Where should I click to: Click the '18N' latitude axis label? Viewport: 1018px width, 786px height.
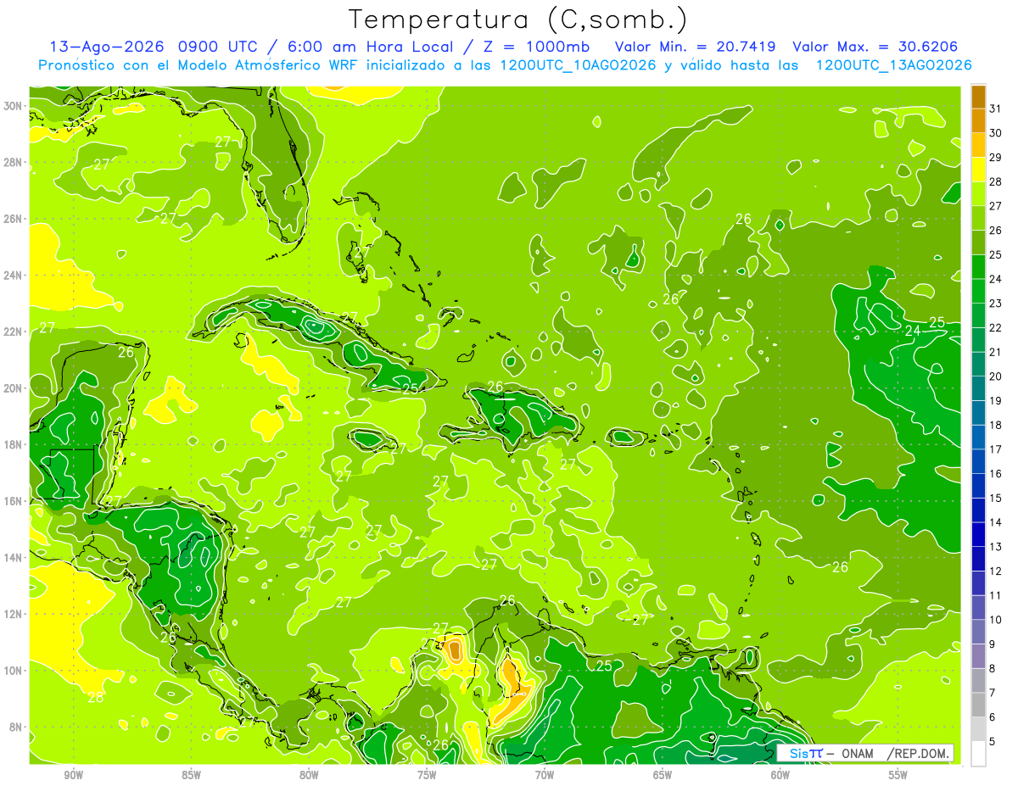tap(14, 444)
